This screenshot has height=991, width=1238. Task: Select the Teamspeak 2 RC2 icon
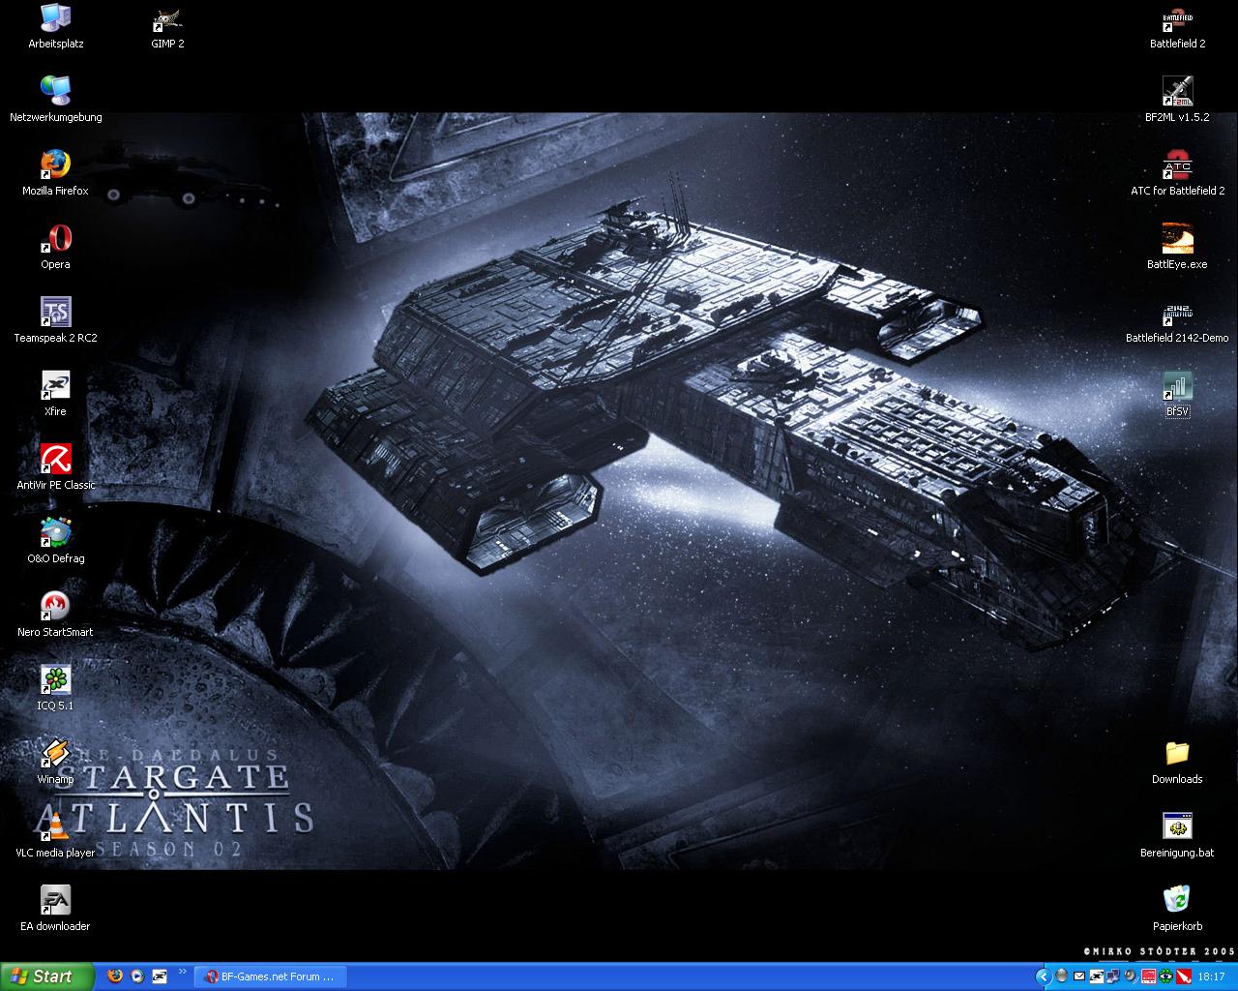click(55, 321)
